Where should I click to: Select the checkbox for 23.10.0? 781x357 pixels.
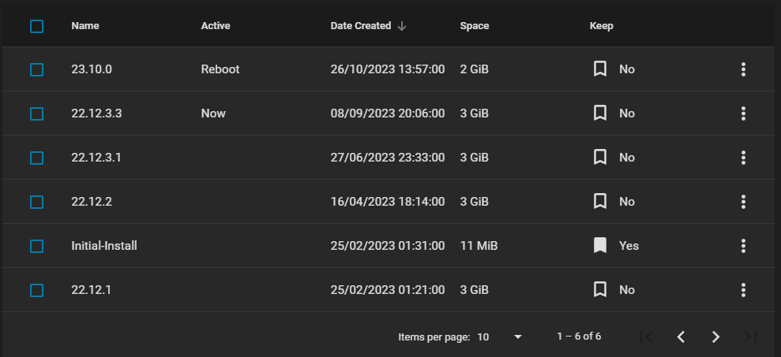[36, 69]
